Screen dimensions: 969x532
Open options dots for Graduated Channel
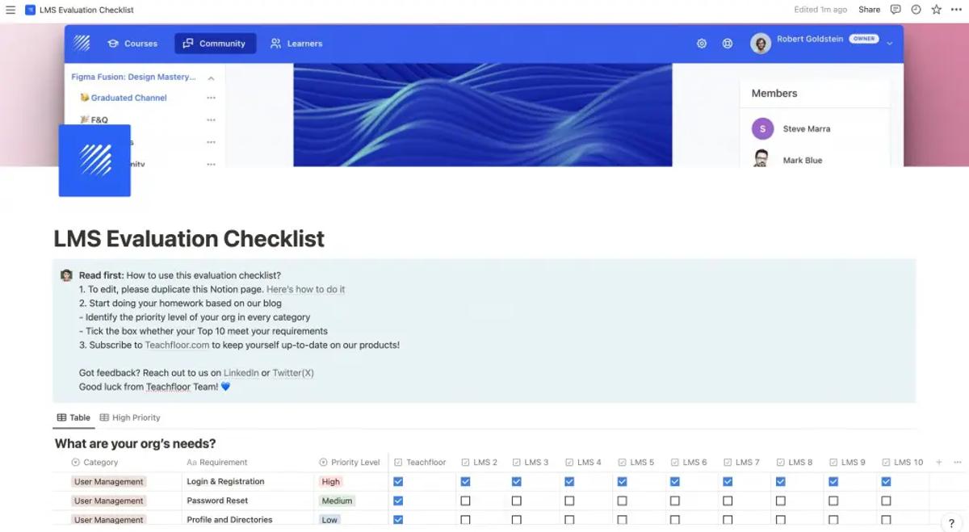coord(211,98)
